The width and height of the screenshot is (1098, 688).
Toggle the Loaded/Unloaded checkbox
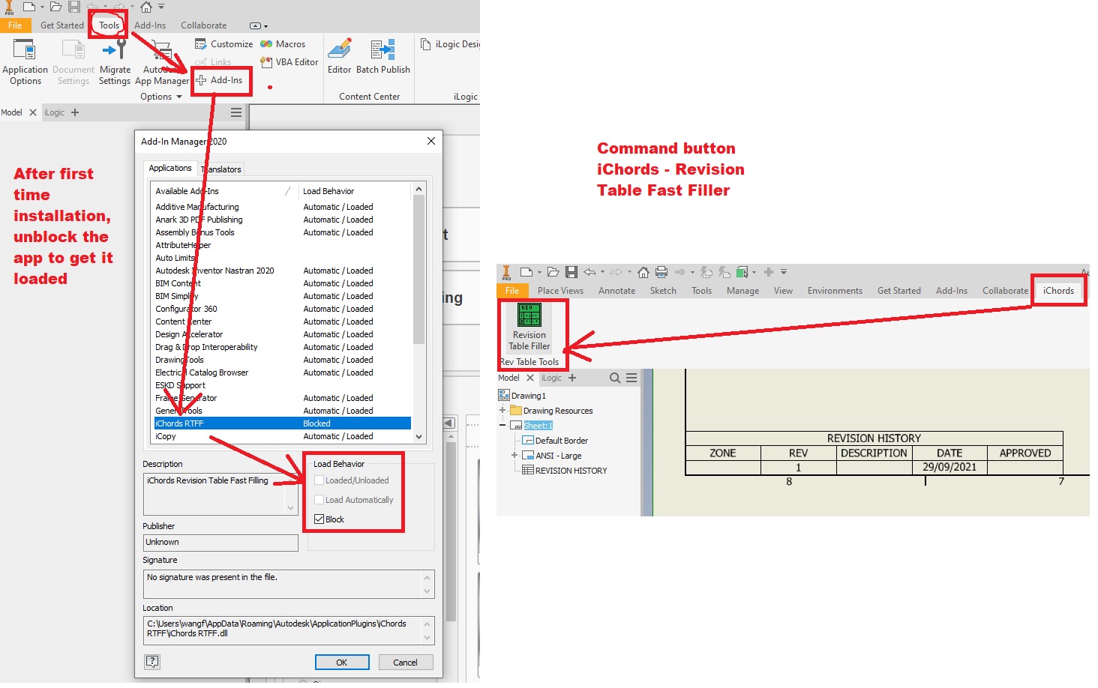pyautogui.click(x=319, y=480)
